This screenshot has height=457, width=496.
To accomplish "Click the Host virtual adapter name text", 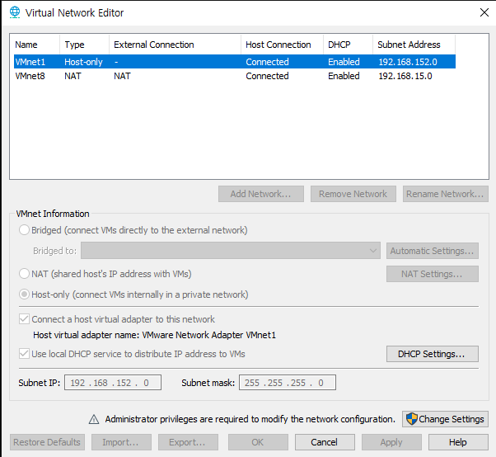I will point(154,335).
